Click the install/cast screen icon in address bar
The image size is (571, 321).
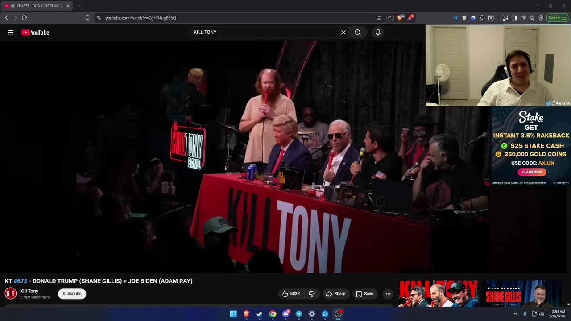379,18
